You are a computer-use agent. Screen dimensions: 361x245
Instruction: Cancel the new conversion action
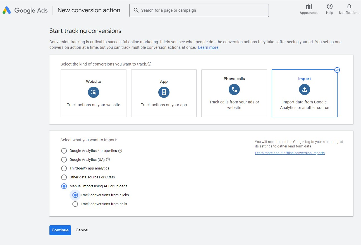[x=82, y=230]
